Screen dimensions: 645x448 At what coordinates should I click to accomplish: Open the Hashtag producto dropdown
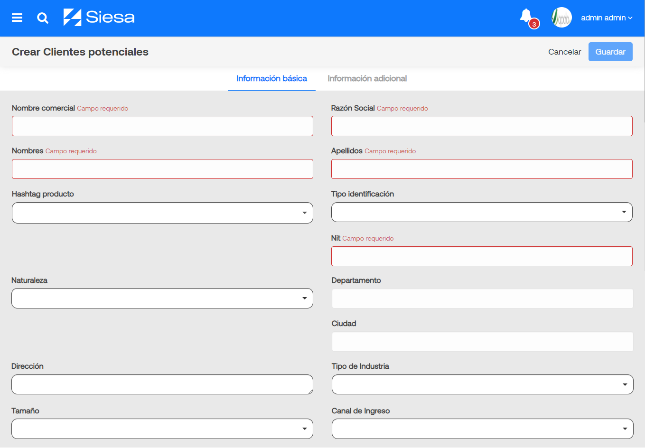(x=162, y=213)
